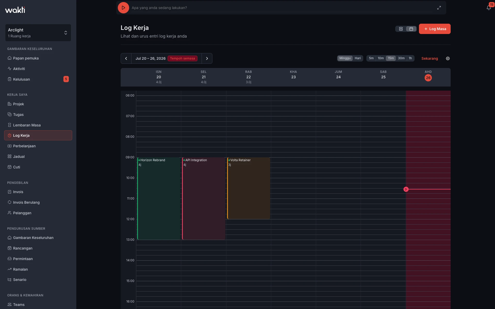Image resolution: width=495 pixels, height=309 pixels.
Task: Switch to calendar view layout
Action: tap(411, 29)
